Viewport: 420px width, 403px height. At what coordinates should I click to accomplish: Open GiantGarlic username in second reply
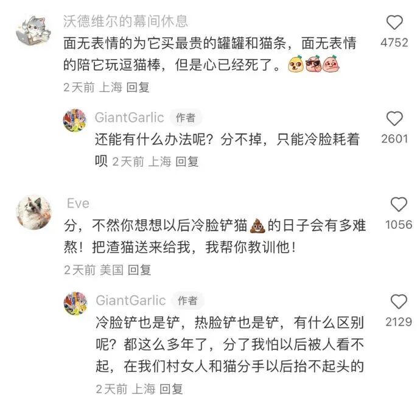pyautogui.click(x=131, y=300)
